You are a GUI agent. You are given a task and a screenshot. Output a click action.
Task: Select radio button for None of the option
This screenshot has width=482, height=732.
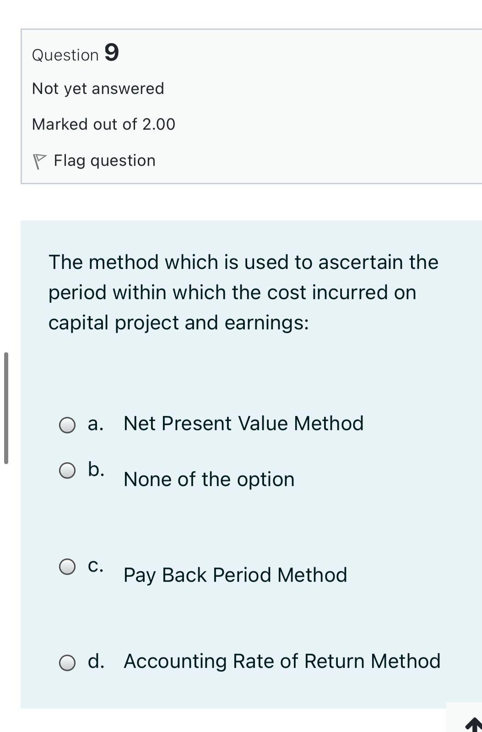(67, 470)
